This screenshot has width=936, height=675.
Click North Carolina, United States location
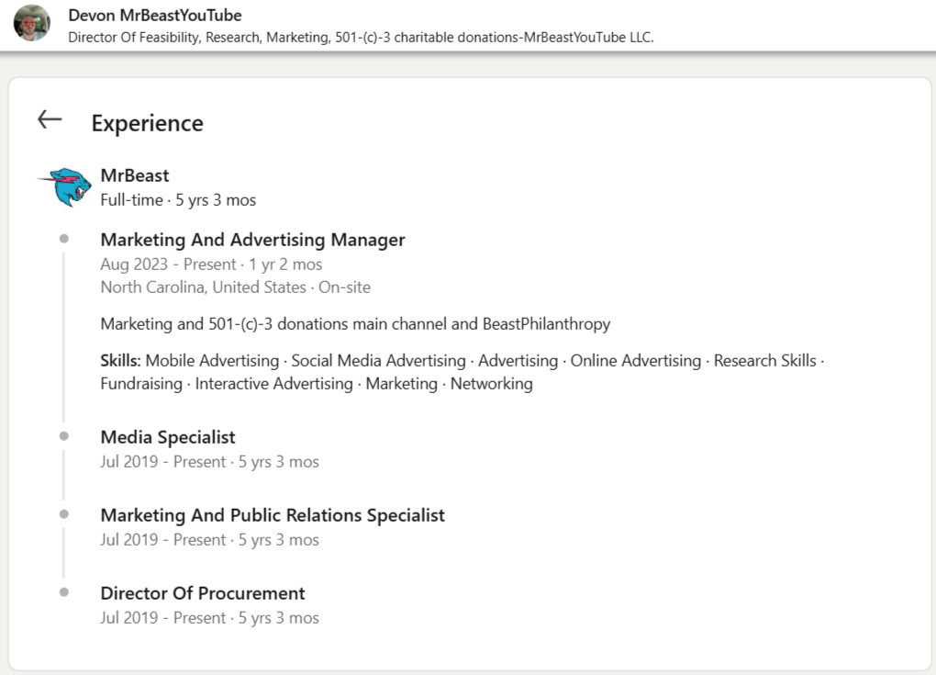[x=235, y=287]
